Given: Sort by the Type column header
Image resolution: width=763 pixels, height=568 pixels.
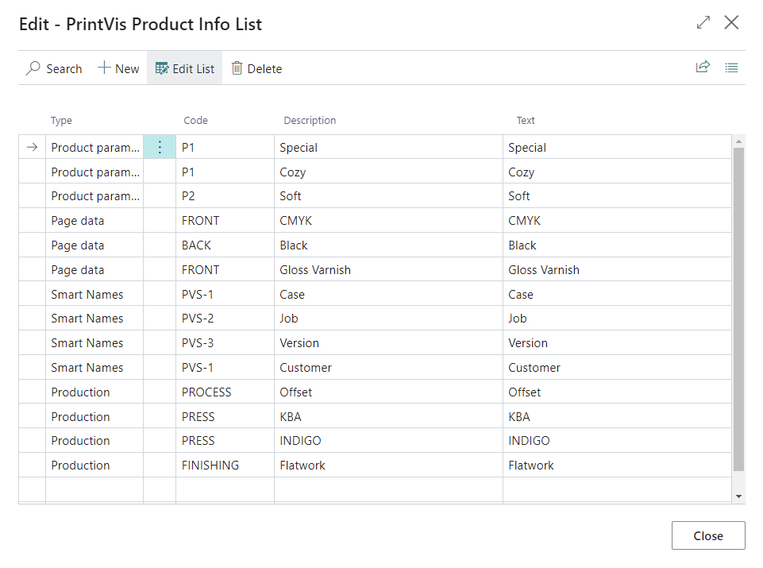Looking at the screenshot, I should pyautogui.click(x=61, y=121).
